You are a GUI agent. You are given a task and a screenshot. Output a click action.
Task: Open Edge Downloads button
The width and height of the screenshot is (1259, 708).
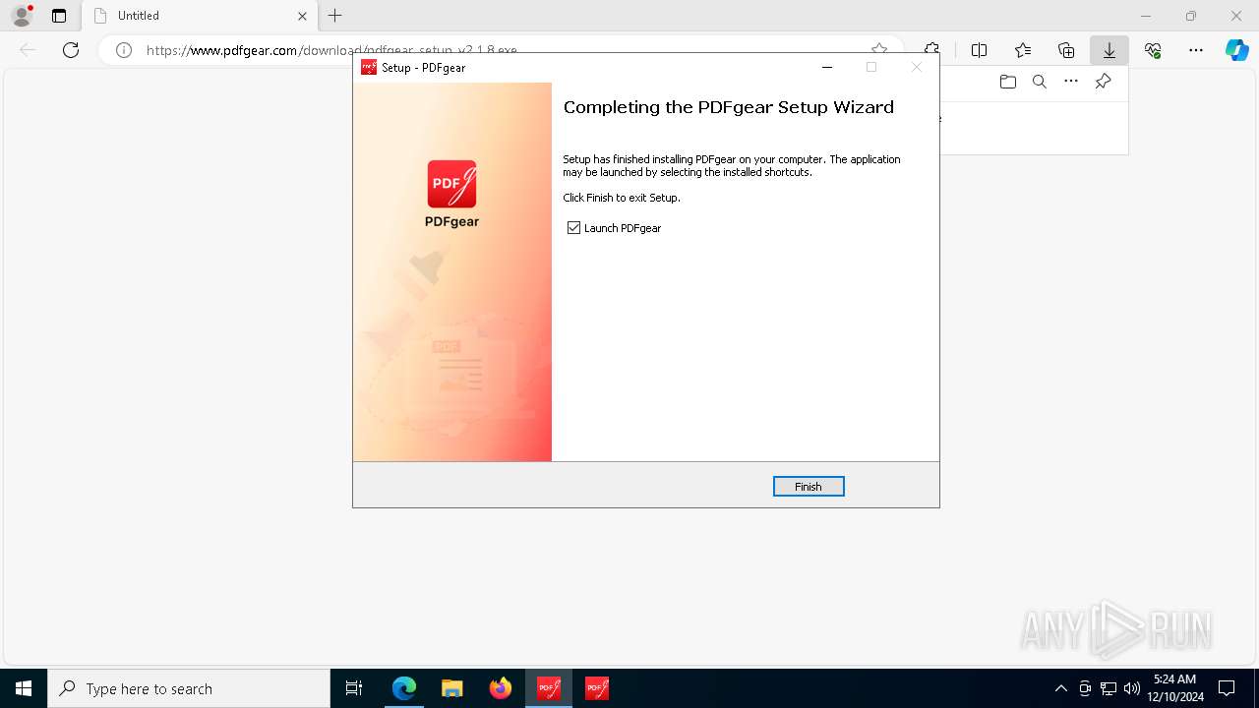(x=1109, y=50)
